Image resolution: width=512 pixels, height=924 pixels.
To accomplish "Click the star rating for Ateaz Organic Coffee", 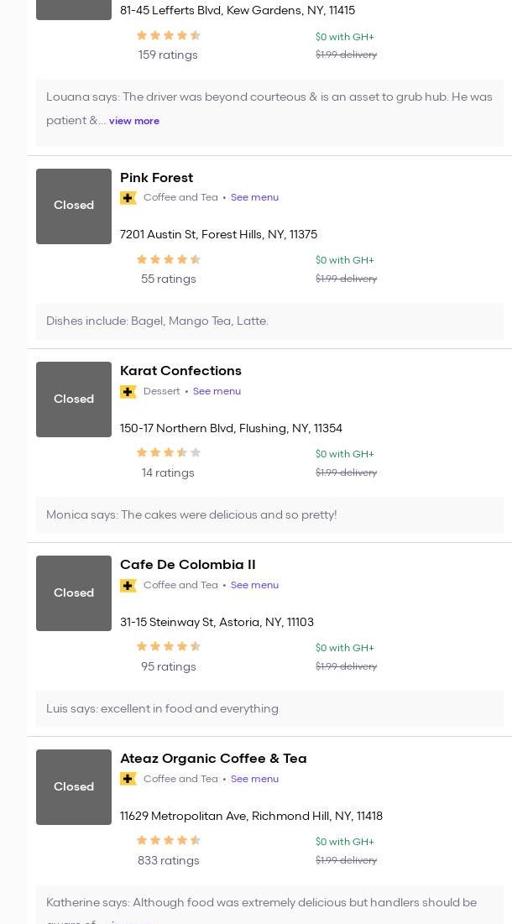I will pyautogui.click(x=168, y=841).
